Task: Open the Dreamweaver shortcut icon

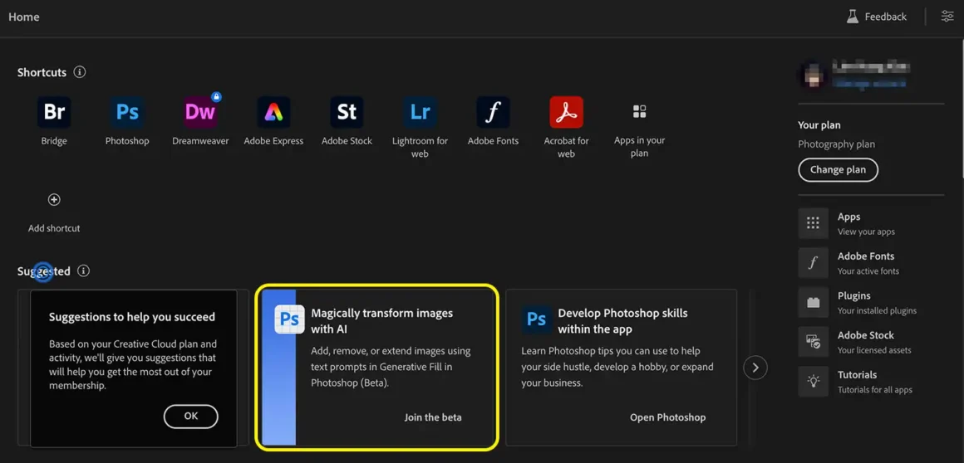Action: (x=200, y=112)
